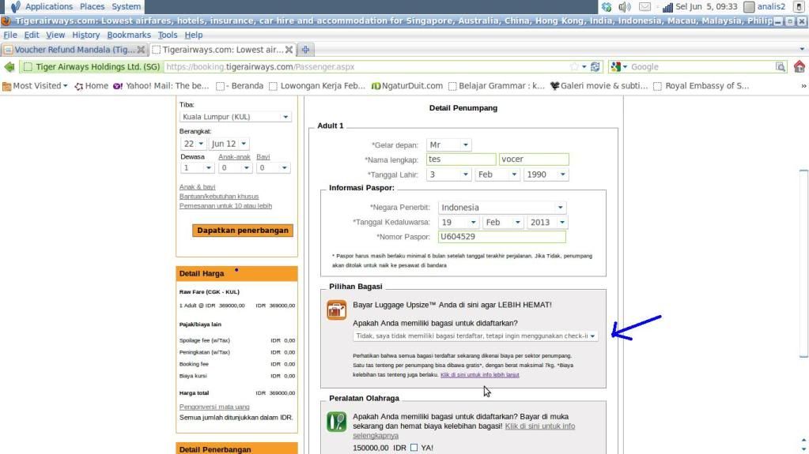Close the Voucher Refund Mandala tab
This screenshot has width=809, height=454.
tap(141, 50)
